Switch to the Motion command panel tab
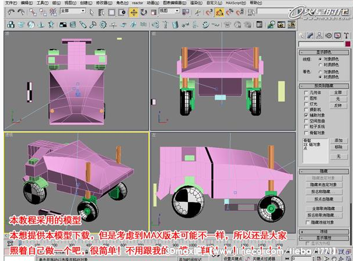This screenshot has width=353, height=261. [x=328, y=36]
